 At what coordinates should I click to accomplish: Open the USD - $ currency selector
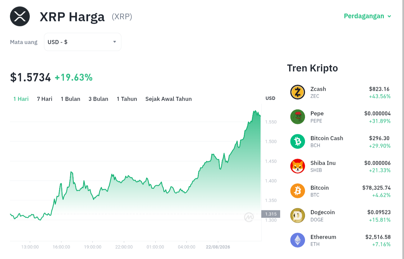pos(83,42)
